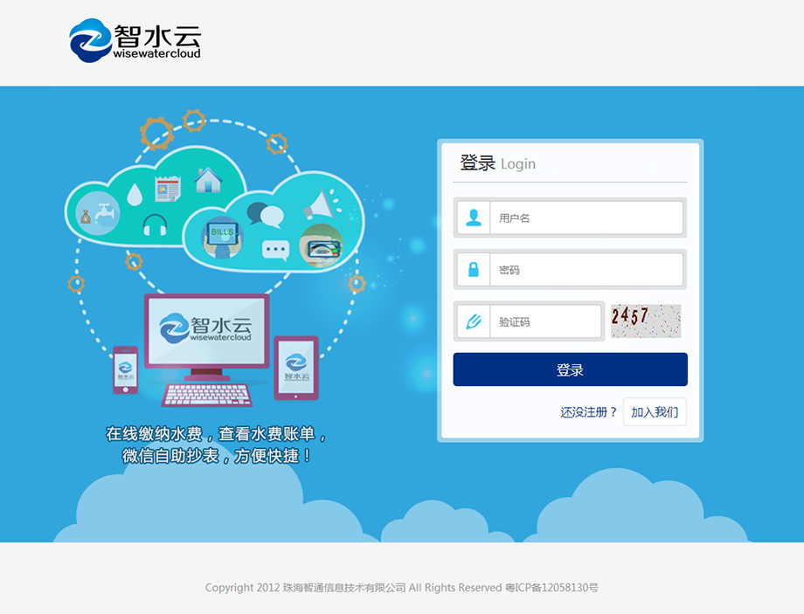
Task: Click the newspaper icon in the cloud
Action: tap(168, 188)
